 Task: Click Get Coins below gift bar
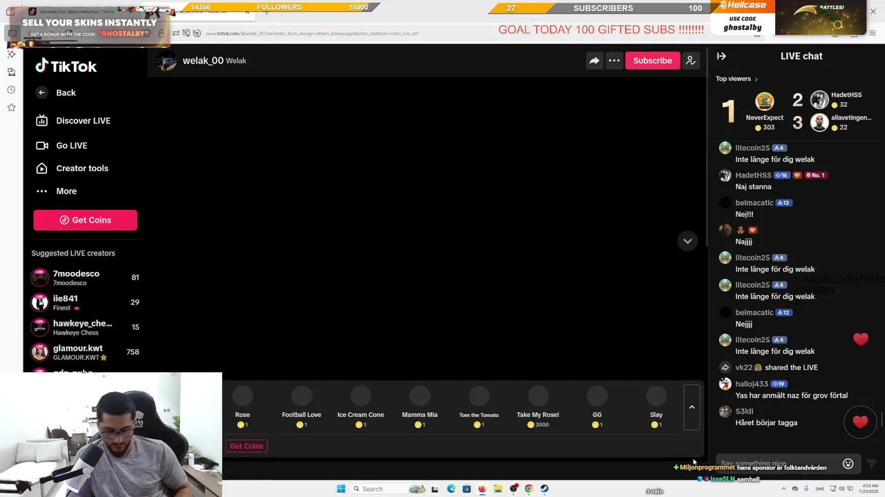point(247,446)
